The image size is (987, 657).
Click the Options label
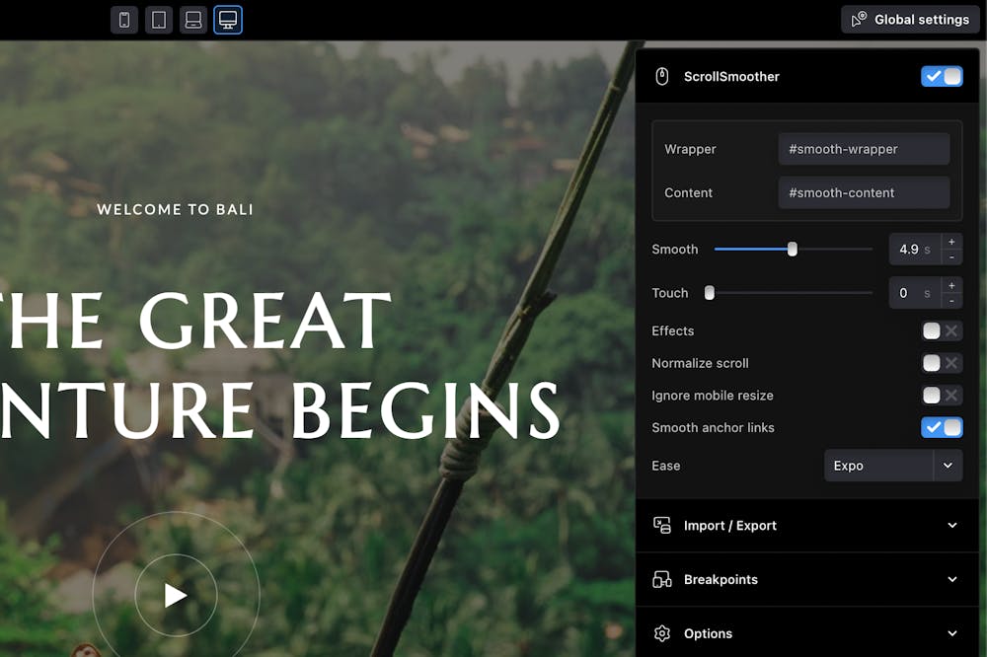click(x=708, y=633)
